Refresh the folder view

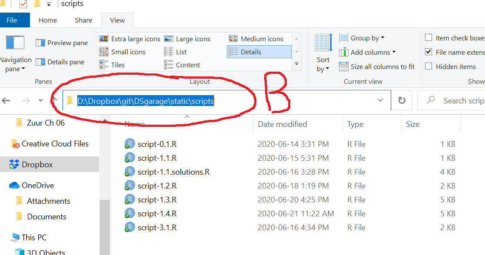coord(402,100)
